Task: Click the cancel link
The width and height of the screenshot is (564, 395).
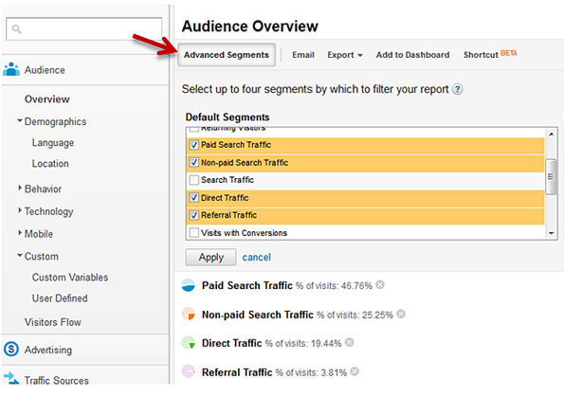Action: point(257,258)
